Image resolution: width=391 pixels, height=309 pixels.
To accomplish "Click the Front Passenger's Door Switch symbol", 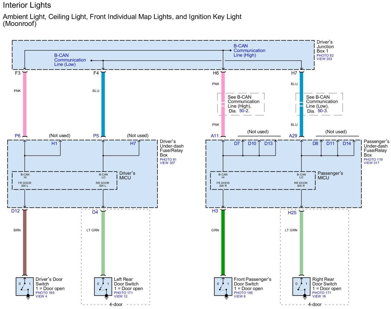I will tap(223, 286).
